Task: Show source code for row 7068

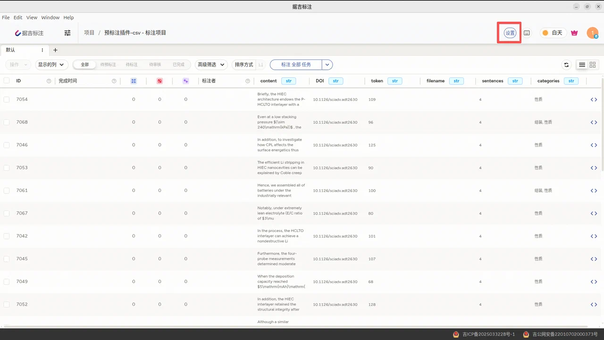Action: [x=594, y=122]
